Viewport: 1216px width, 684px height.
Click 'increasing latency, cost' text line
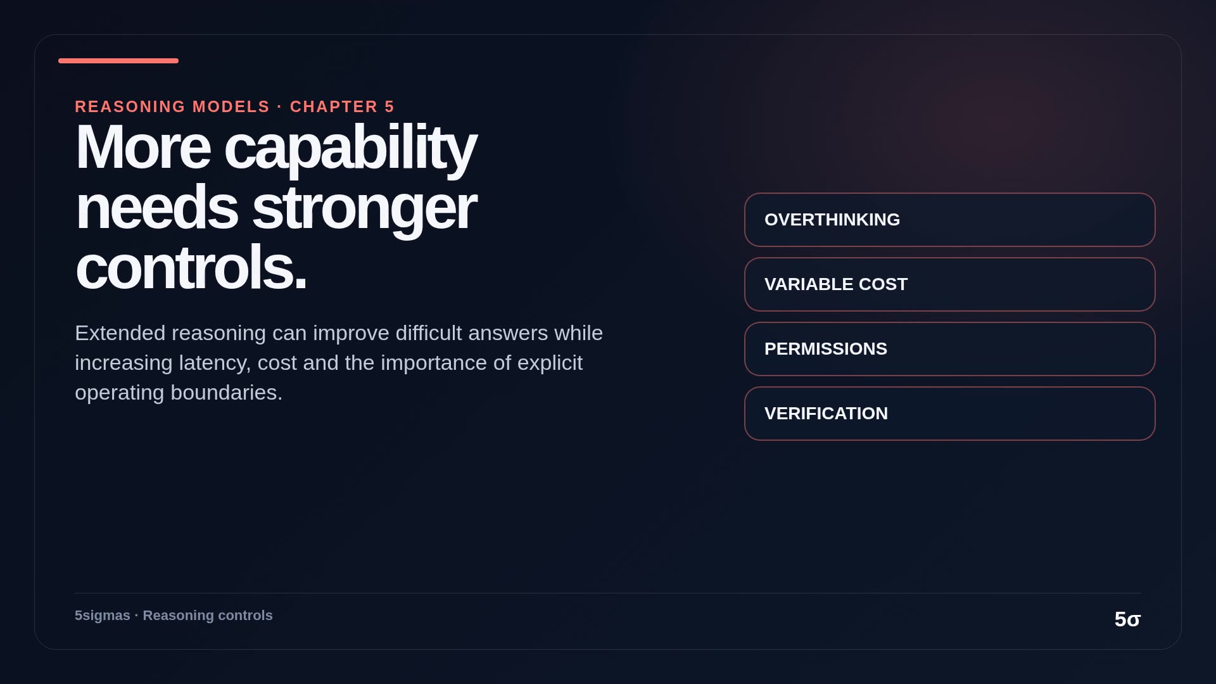point(329,363)
